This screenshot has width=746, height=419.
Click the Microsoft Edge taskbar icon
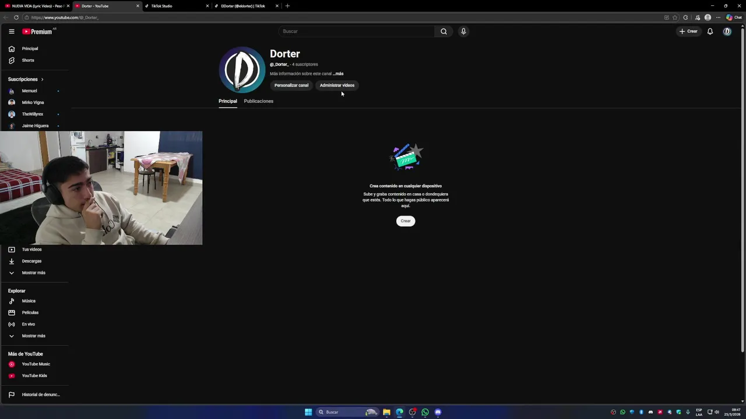(x=399, y=412)
